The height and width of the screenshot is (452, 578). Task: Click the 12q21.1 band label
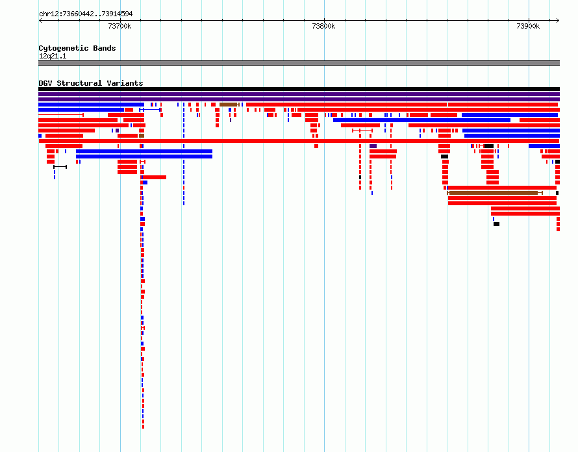(53, 56)
